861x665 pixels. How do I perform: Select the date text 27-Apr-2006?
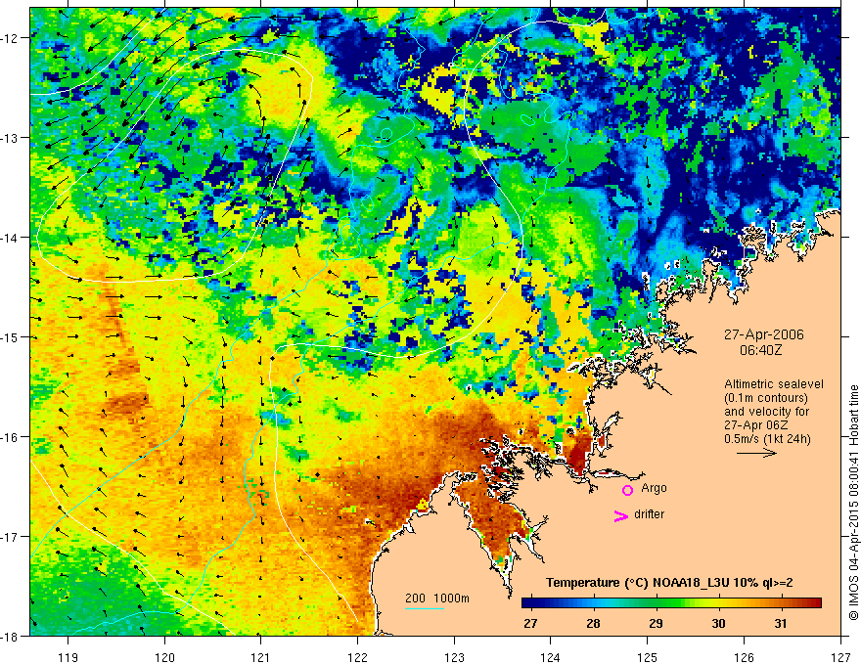(x=763, y=334)
